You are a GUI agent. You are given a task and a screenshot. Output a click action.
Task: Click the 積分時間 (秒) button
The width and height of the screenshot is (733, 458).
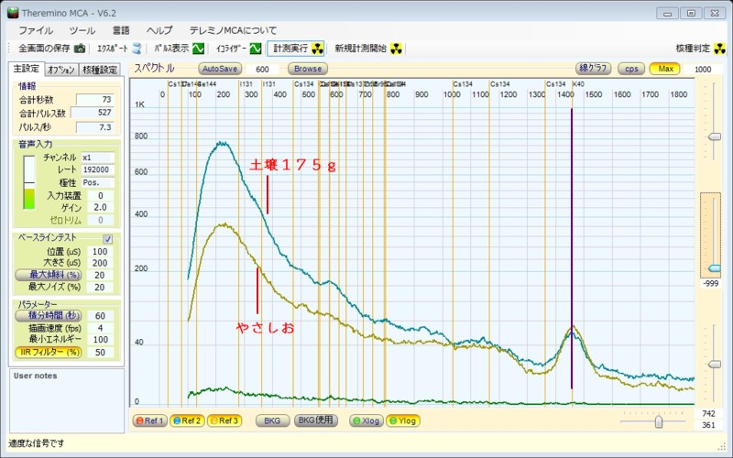[49, 315]
